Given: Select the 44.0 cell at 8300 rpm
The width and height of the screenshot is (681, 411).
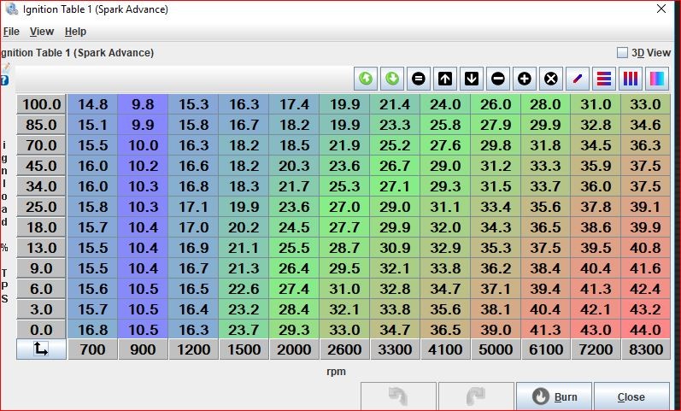Looking at the screenshot, I should [645, 329].
